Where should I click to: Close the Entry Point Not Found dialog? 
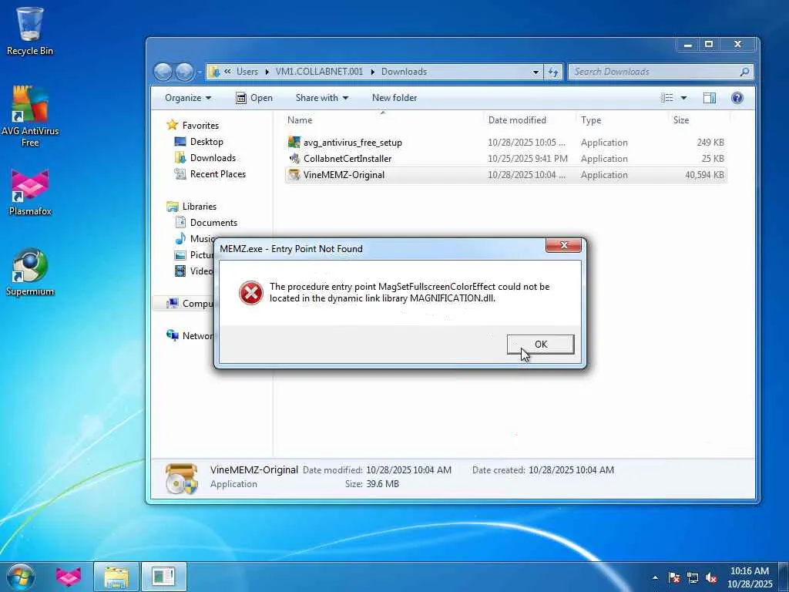(x=563, y=245)
